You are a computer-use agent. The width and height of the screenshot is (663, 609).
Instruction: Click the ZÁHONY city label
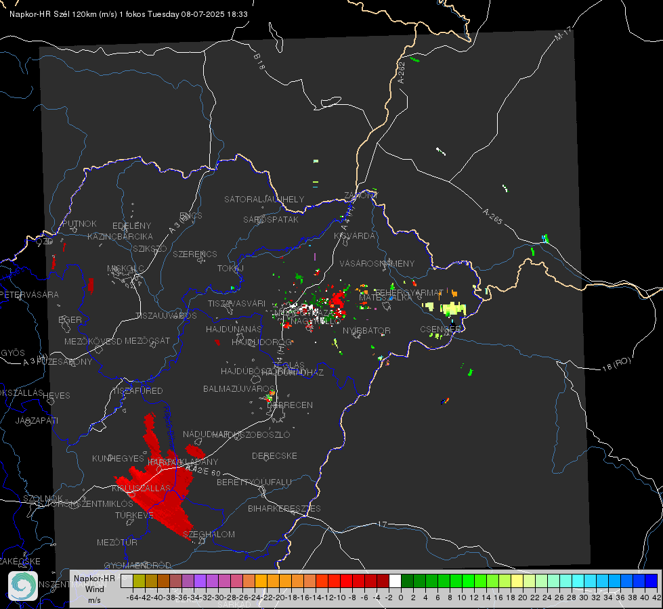[360, 196]
